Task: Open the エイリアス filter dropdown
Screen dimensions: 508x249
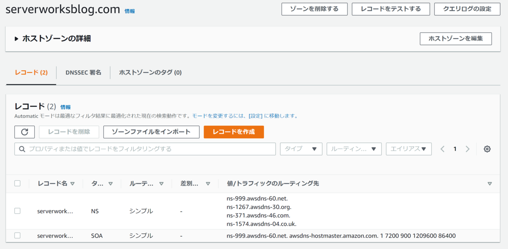Action: coord(409,149)
